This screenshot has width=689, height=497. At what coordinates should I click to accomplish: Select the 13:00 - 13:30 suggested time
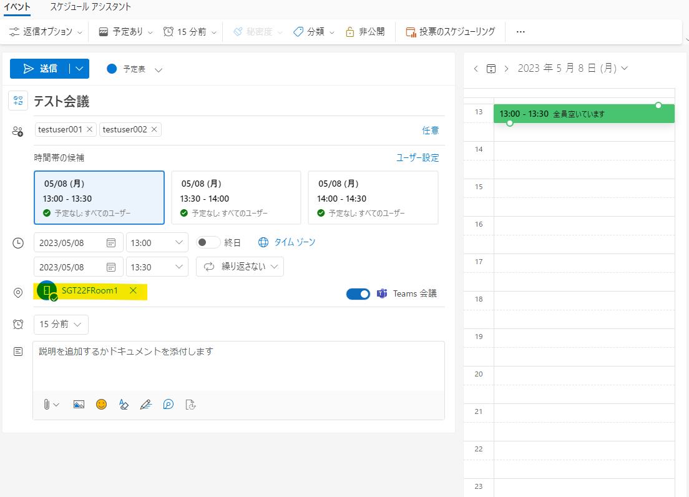(x=99, y=198)
